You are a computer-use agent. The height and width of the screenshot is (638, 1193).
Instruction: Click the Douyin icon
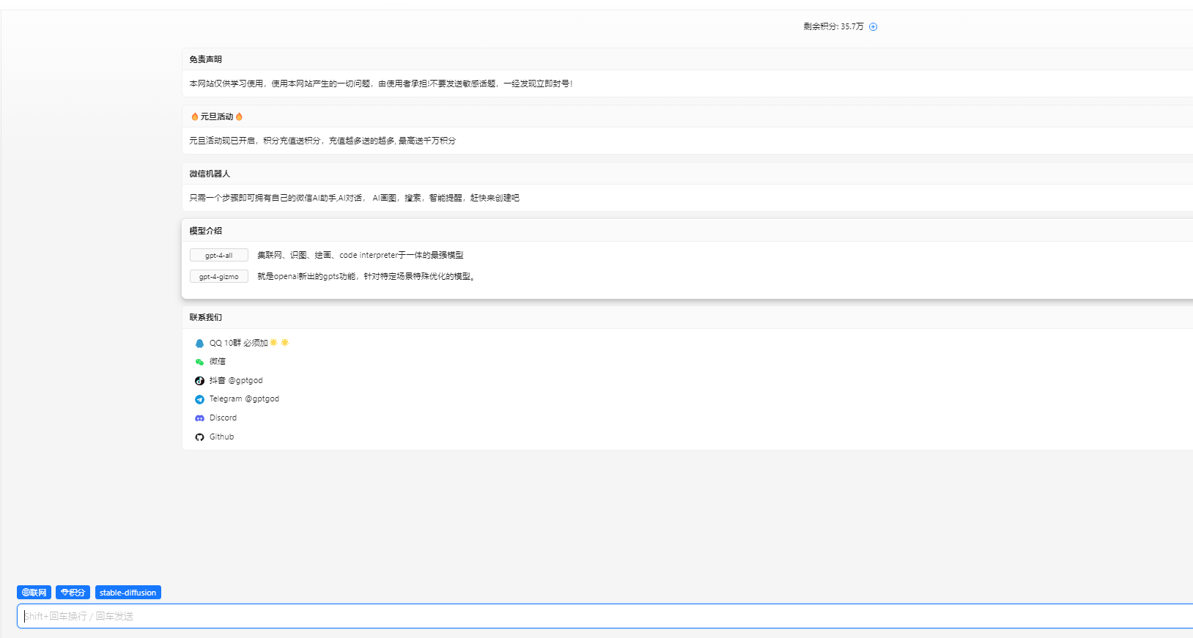point(199,381)
